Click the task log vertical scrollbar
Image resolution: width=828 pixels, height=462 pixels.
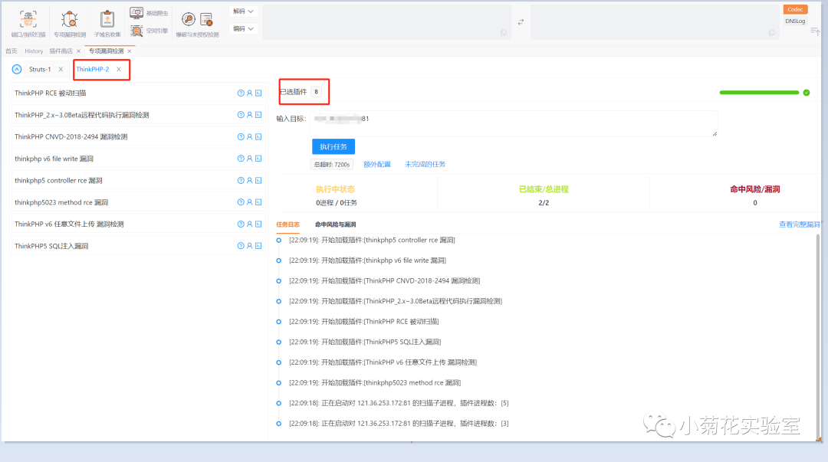pyautogui.click(x=819, y=336)
